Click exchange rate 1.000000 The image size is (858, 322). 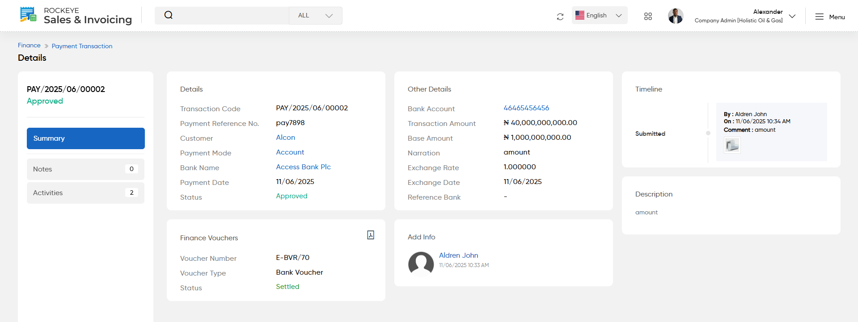pyautogui.click(x=520, y=167)
